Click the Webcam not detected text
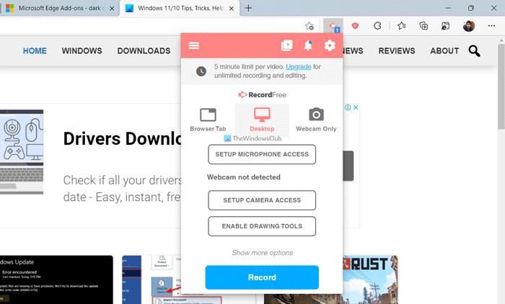 [244, 177]
